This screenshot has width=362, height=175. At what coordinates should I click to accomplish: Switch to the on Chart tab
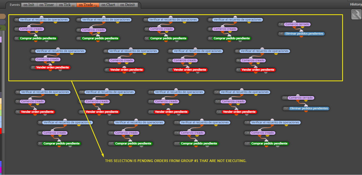coord(109,5)
